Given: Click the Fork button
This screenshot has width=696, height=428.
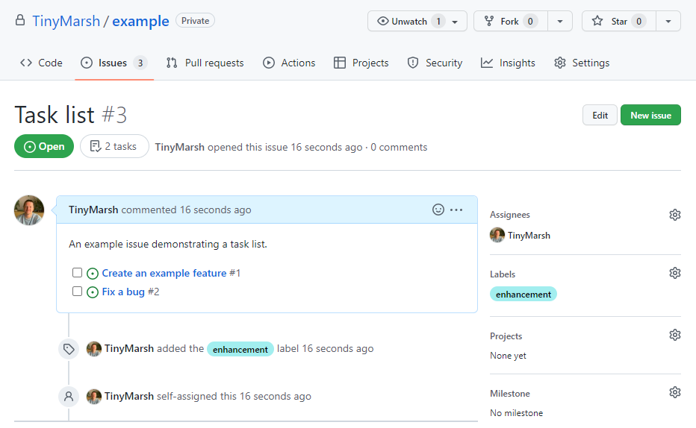Looking at the screenshot, I should click(511, 22).
